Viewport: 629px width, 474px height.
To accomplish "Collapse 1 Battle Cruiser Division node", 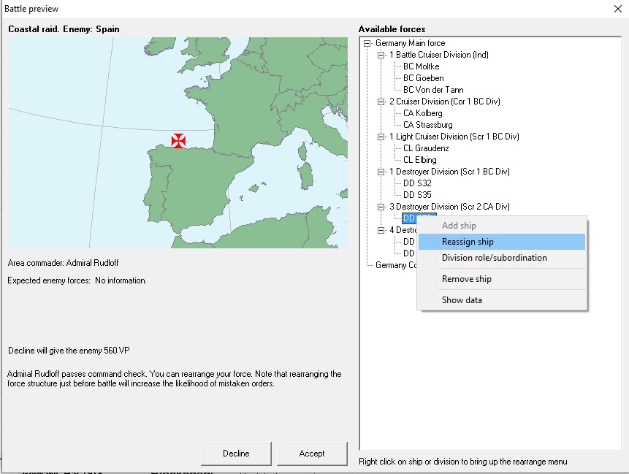I will pos(381,55).
